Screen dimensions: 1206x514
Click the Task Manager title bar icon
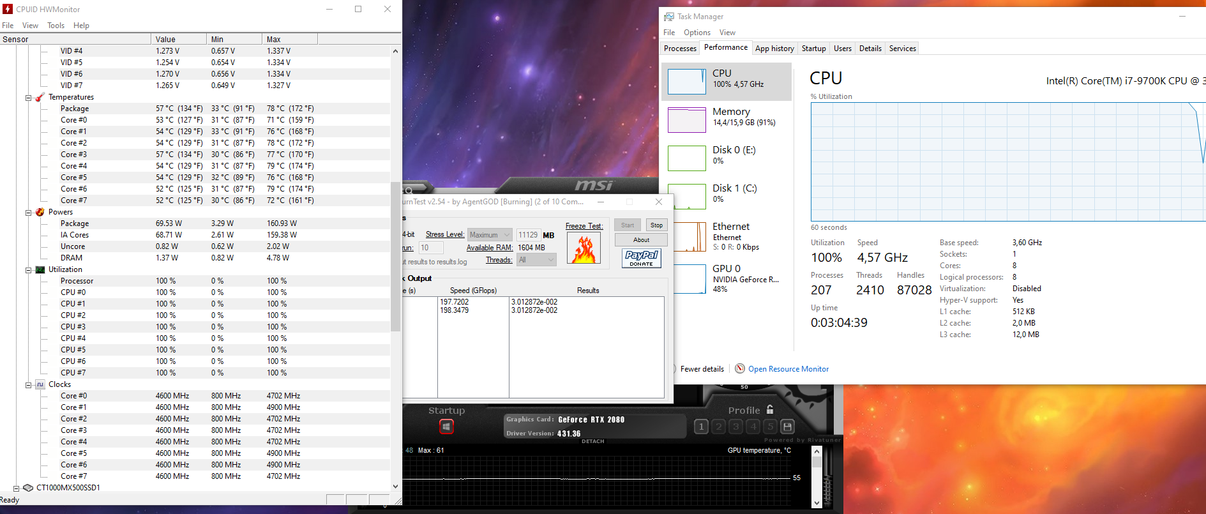669,17
